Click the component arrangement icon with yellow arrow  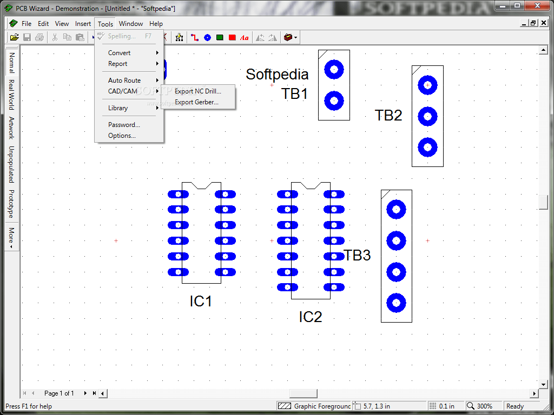179,37
